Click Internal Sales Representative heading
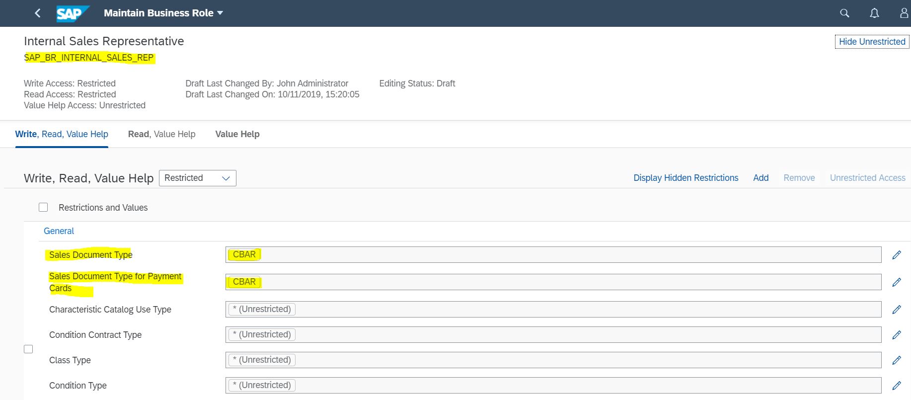This screenshot has width=911, height=400. [x=104, y=41]
